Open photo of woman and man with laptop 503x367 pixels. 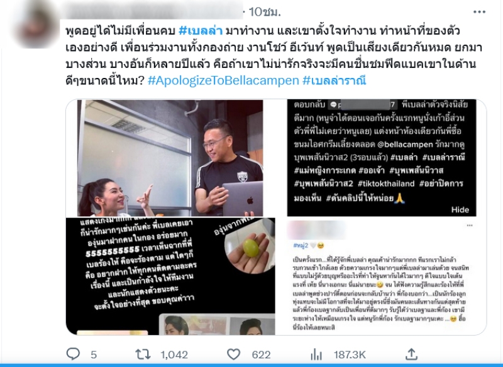click(x=170, y=158)
